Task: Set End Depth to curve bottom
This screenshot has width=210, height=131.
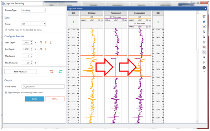Action: click(x=45, y=49)
